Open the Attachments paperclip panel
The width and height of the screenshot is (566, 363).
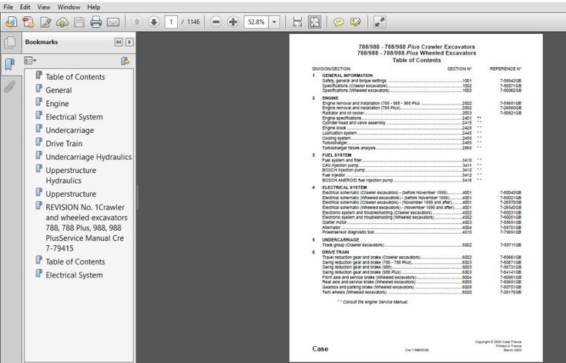10,86
